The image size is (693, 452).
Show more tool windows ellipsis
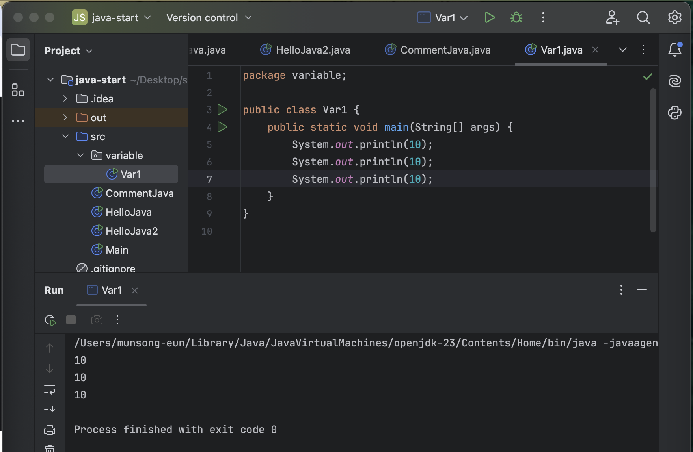(18, 121)
